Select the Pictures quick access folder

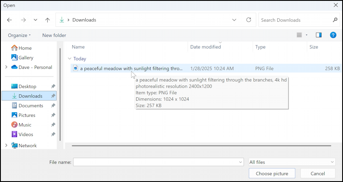pos(27,115)
